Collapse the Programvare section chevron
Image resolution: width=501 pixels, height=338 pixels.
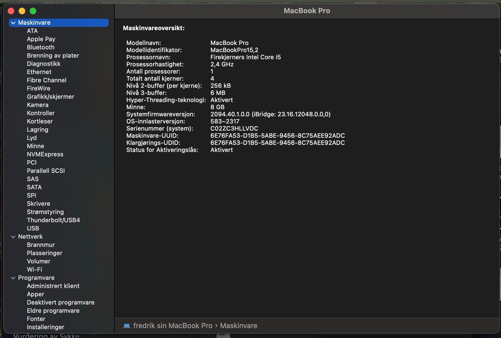pos(13,278)
